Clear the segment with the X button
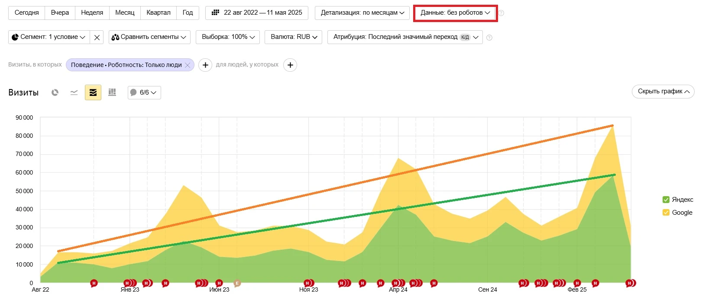This screenshot has height=302, width=702. coord(97,37)
